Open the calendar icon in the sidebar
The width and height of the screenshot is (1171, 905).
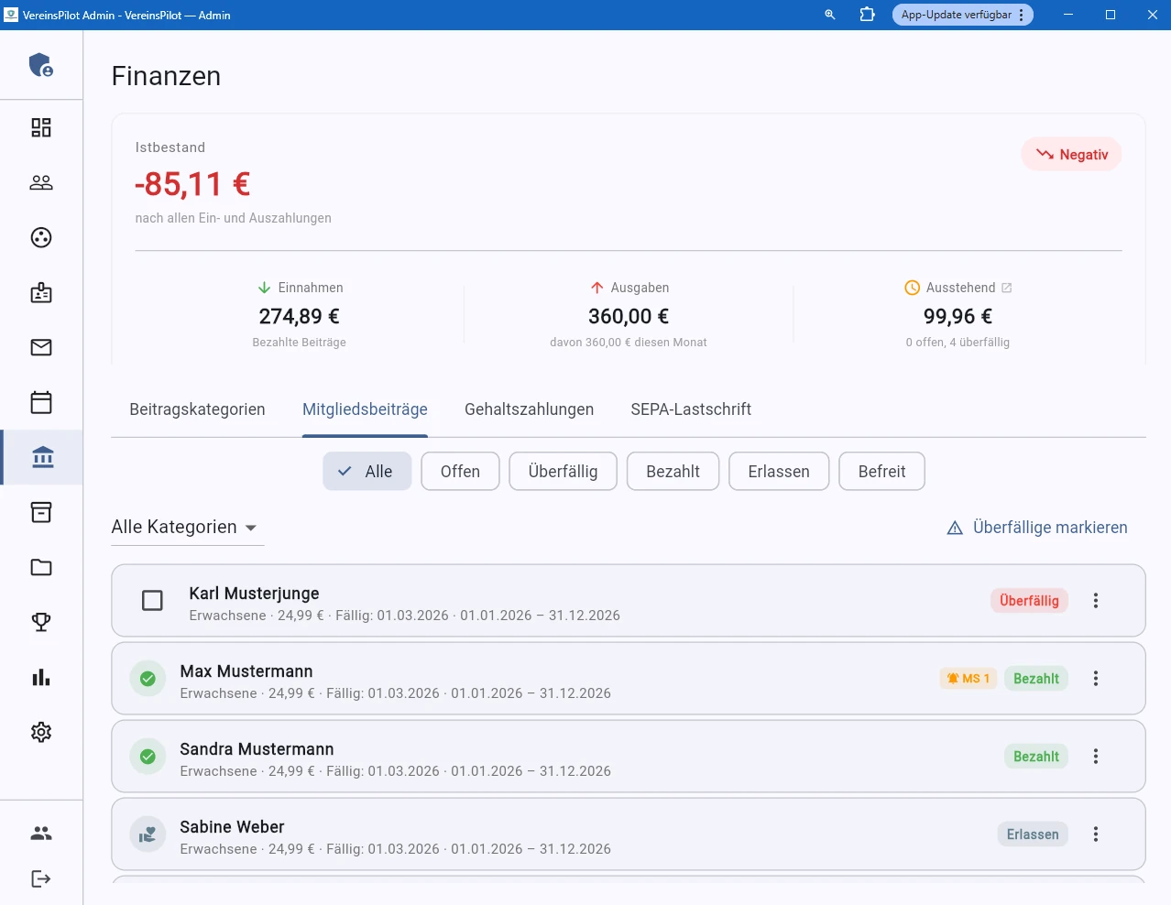pyautogui.click(x=40, y=402)
